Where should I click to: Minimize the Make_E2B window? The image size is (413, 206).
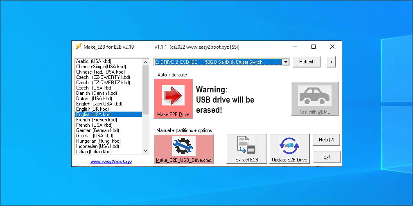pyautogui.click(x=295, y=47)
